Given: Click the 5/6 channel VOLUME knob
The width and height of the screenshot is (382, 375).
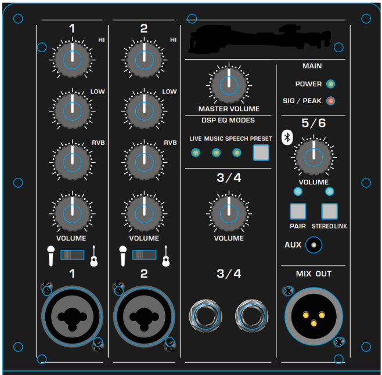Looking at the screenshot, I should coord(313,156).
